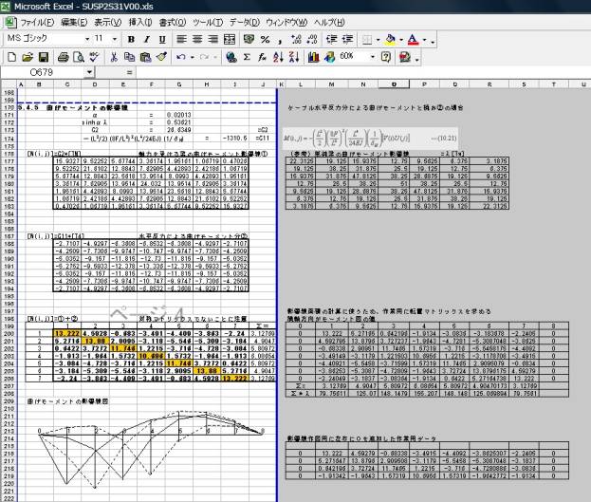The height and width of the screenshot is (502, 591).
Task: Click the Excel workbook icon beside the File menu
Action: click(10, 22)
